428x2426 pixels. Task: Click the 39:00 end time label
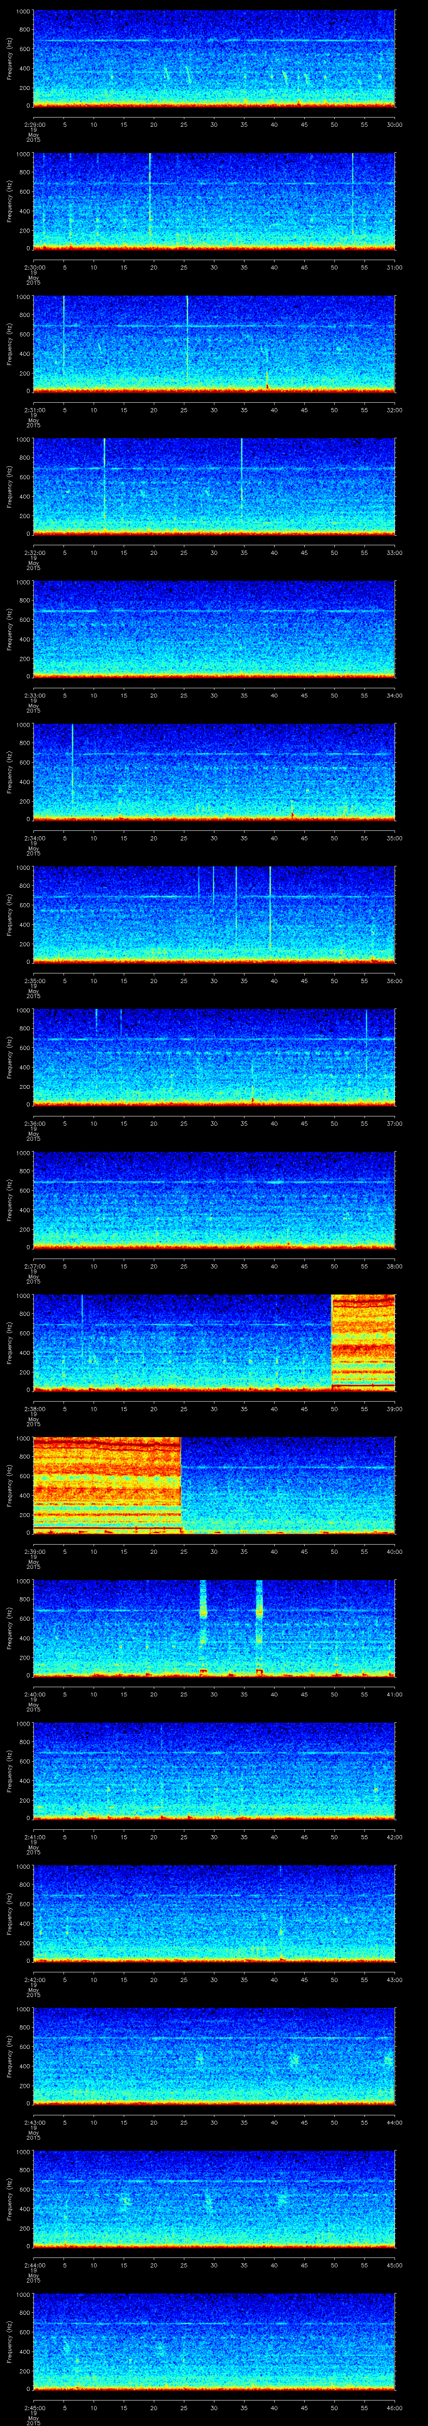tap(394, 1409)
